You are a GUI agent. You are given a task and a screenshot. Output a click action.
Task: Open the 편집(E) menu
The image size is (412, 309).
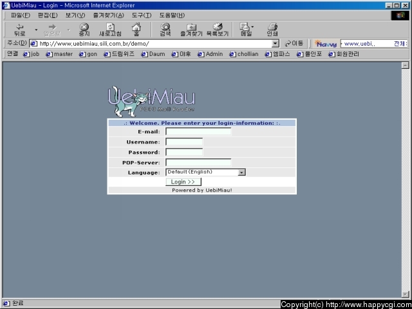(48, 15)
